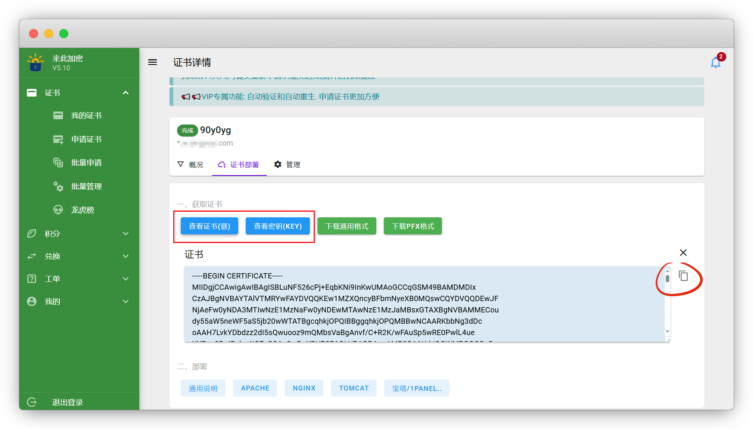Open the notification bell
Viewport: 753px width, 429px height.
point(715,63)
